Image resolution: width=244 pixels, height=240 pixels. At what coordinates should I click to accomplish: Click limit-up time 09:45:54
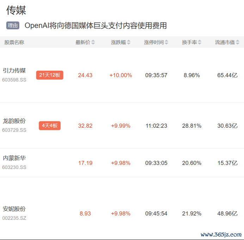[x=156, y=214]
